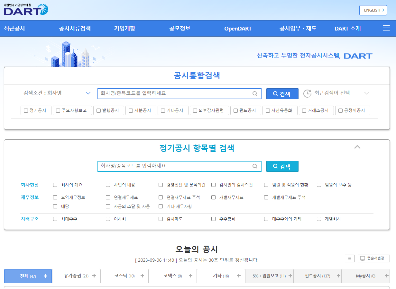Tick the 최대주주 checkbox under 지배구조
396x289 pixels.
click(x=55, y=219)
